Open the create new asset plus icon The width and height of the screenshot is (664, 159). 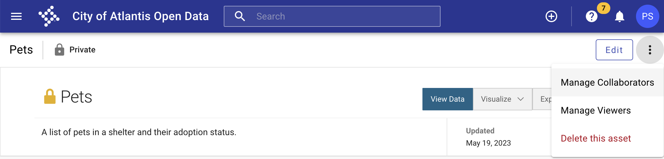point(551,16)
